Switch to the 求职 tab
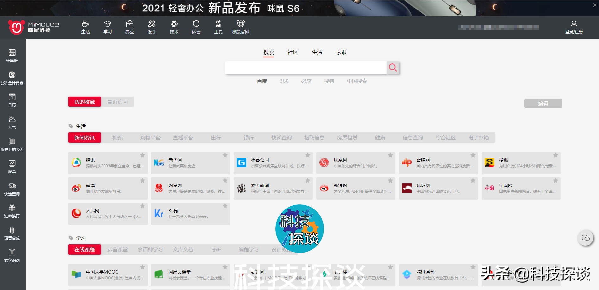 click(341, 52)
